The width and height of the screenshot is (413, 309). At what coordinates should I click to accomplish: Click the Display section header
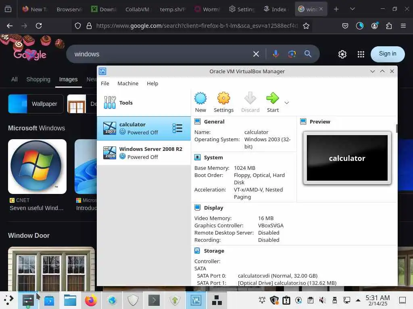213,208
